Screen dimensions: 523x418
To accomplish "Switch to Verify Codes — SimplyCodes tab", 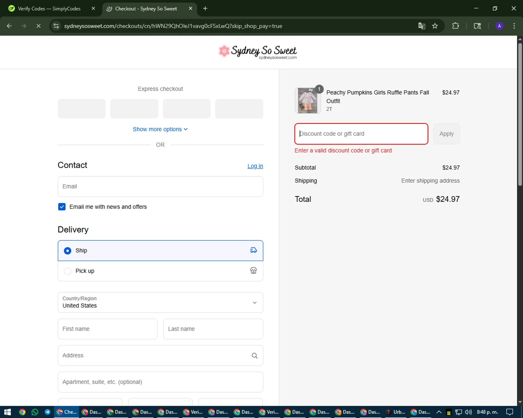I will [x=49, y=9].
